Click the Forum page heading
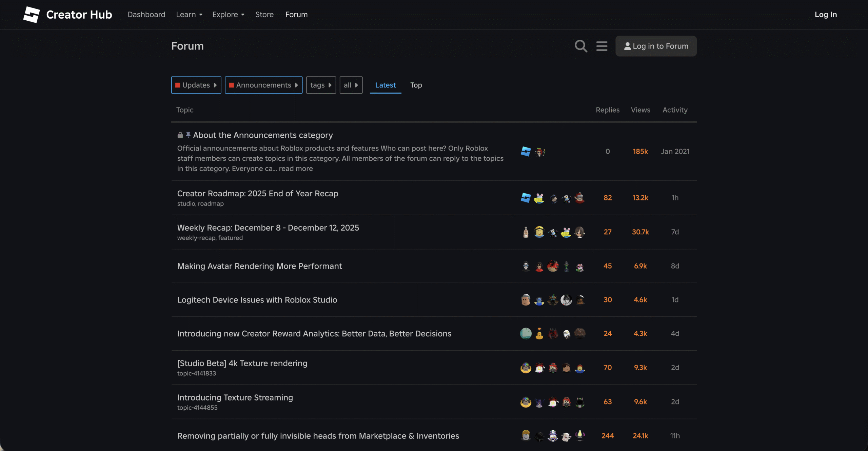 187,46
